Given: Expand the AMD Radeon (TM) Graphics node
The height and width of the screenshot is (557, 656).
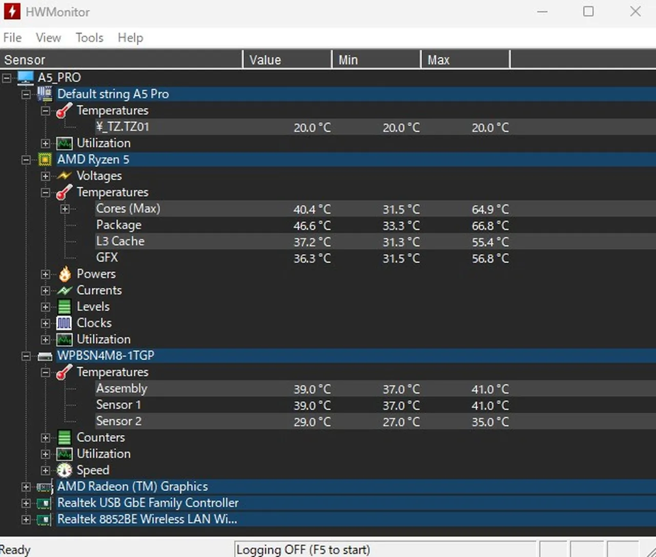Looking at the screenshot, I should [x=26, y=487].
